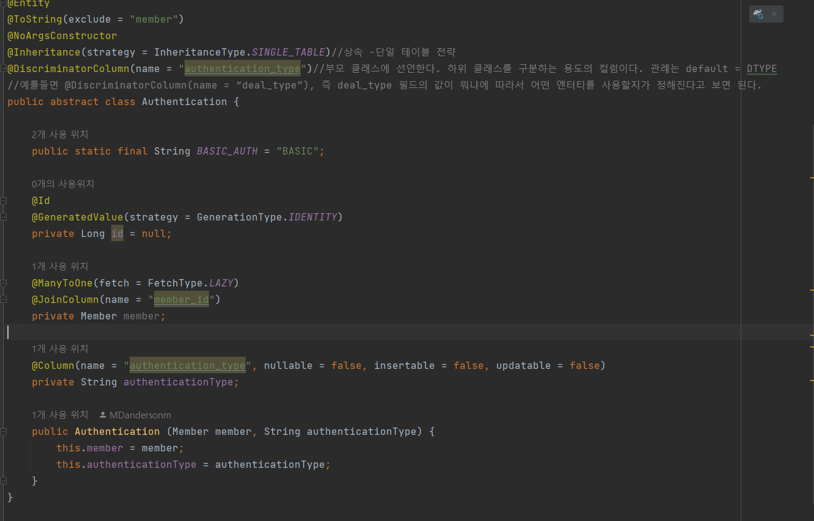Click the nullable attribute in @Column

point(288,365)
